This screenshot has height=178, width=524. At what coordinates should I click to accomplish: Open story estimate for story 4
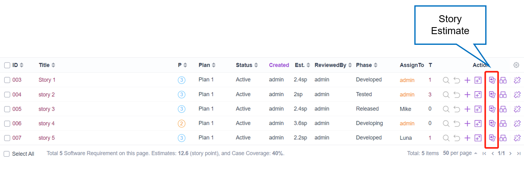[x=491, y=123]
